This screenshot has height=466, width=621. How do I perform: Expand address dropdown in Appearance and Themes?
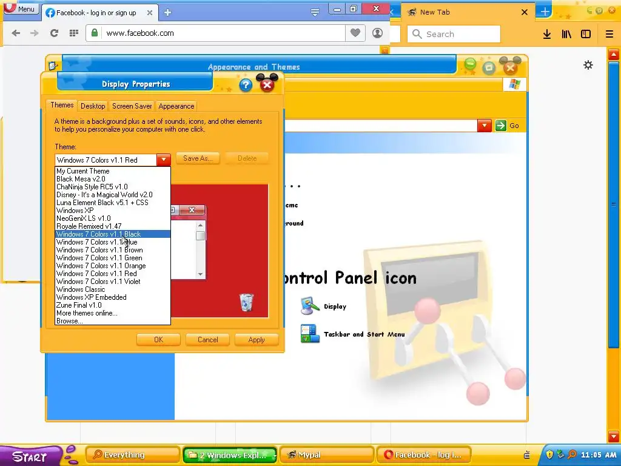(x=485, y=126)
